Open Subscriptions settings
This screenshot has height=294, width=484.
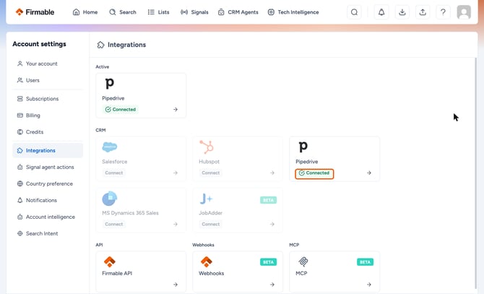click(48, 99)
